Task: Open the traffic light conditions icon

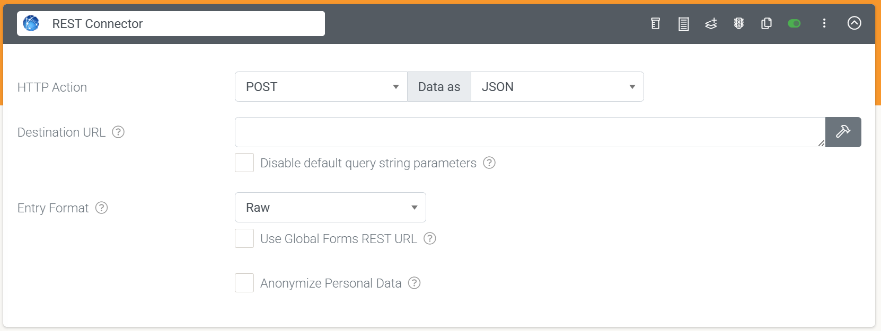Action: [x=739, y=23]
